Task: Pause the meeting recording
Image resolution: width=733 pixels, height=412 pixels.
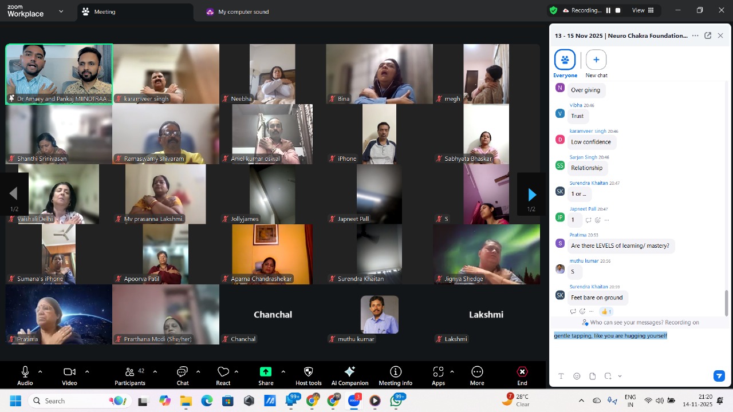Action: pos(608,10)
